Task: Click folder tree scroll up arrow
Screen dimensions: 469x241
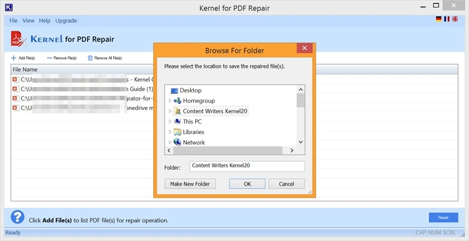Action: 301,90
